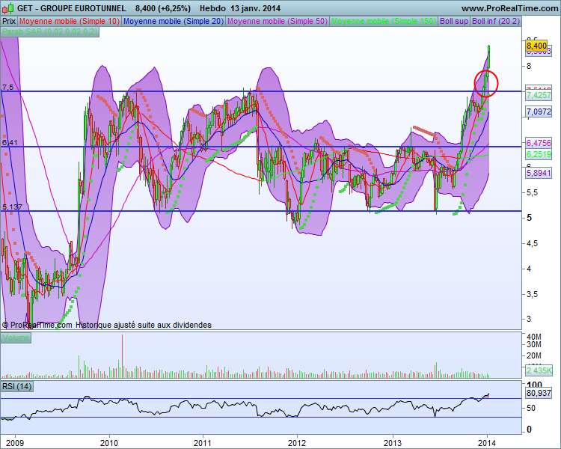Screen dimensions: 561x449
Task: Click the 2 435K volume value label
Action: 539,370
